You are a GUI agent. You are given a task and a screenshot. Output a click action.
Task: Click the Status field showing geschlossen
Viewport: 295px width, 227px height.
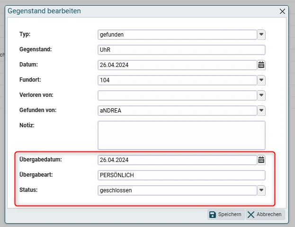click(x=178, y=190)
